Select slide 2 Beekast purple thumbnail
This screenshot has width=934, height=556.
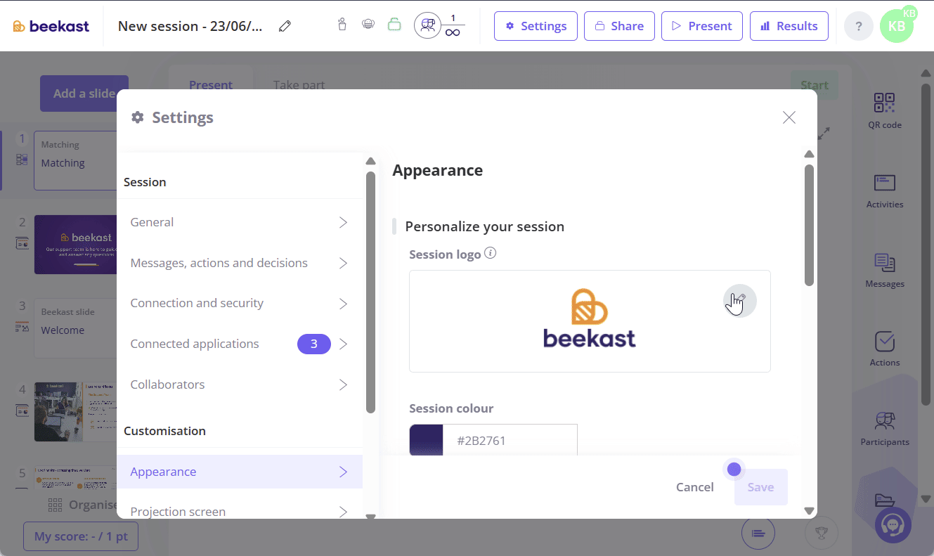pos(75,244)
